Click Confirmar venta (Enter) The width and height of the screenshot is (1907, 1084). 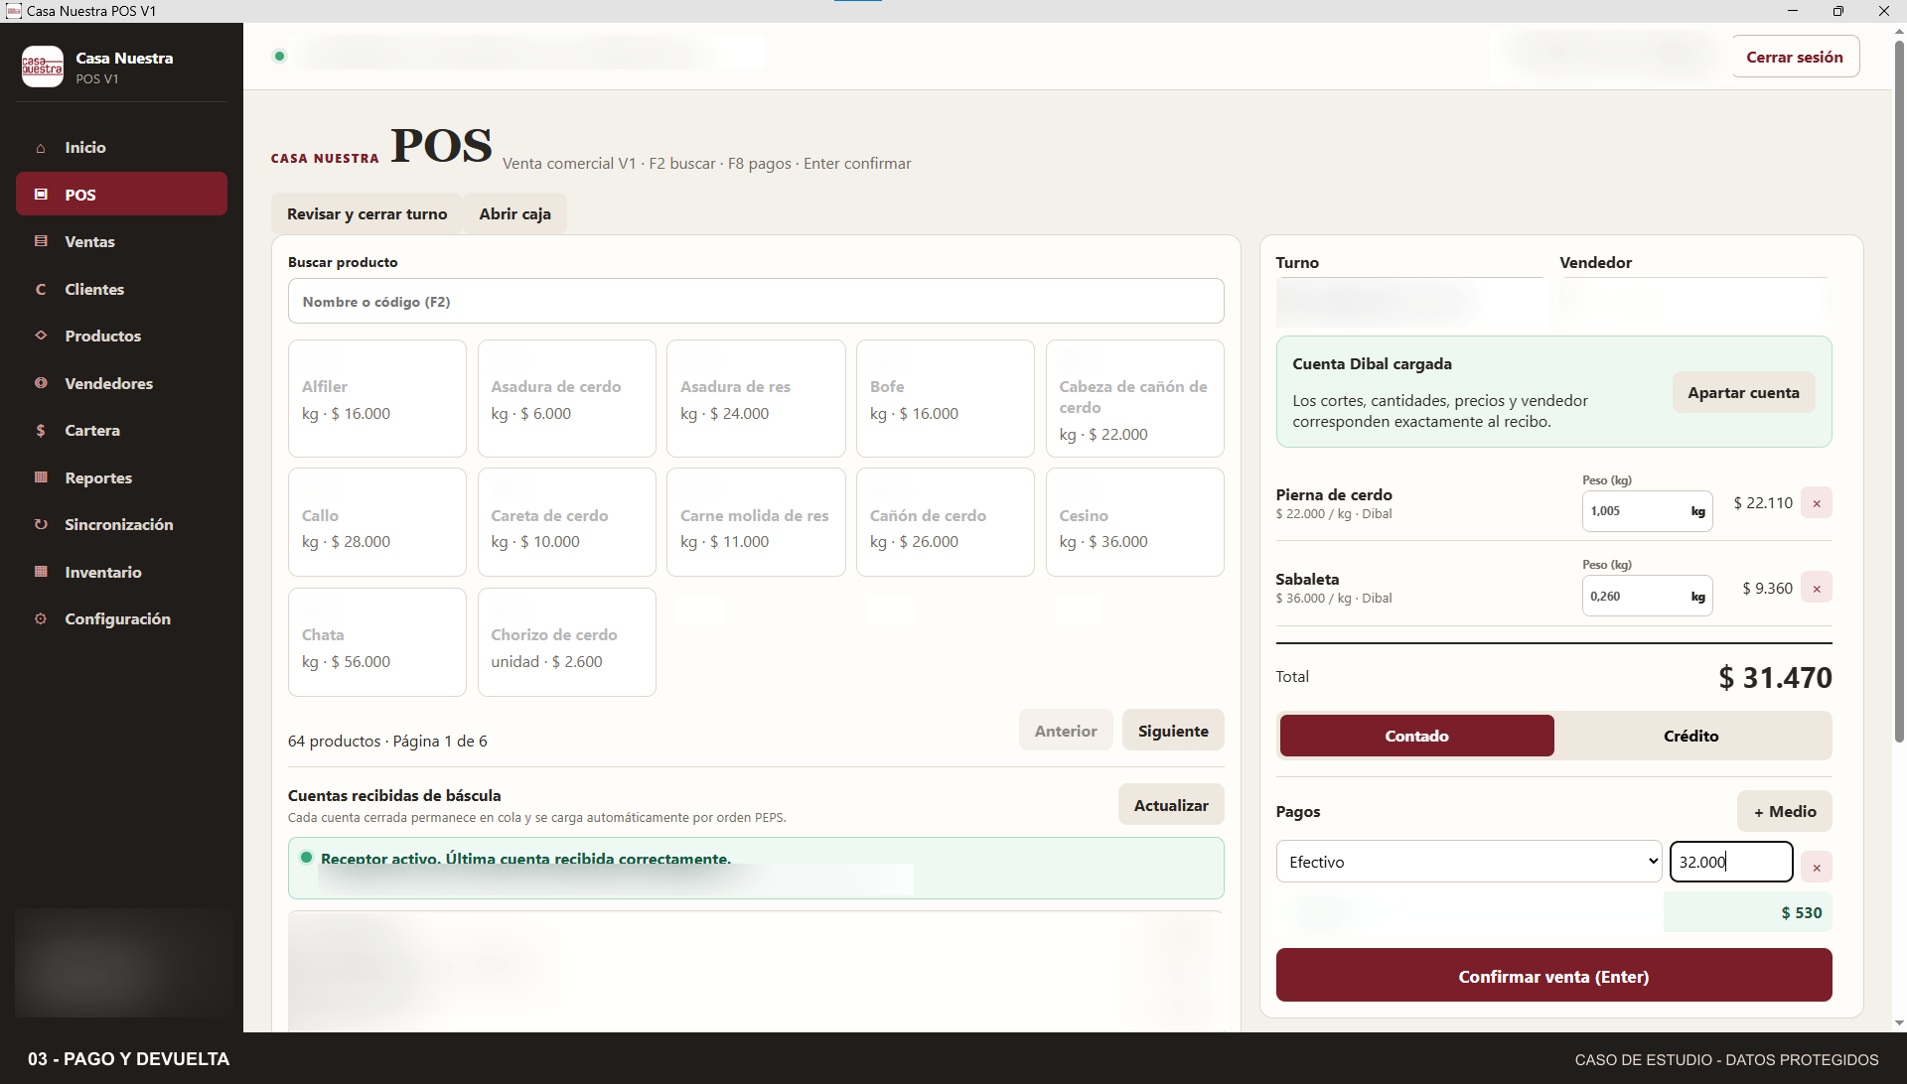1553,976
